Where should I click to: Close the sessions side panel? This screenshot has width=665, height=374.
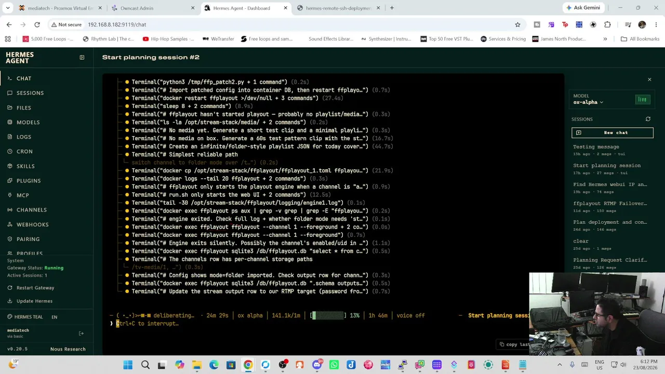click(x=649, y=79)
